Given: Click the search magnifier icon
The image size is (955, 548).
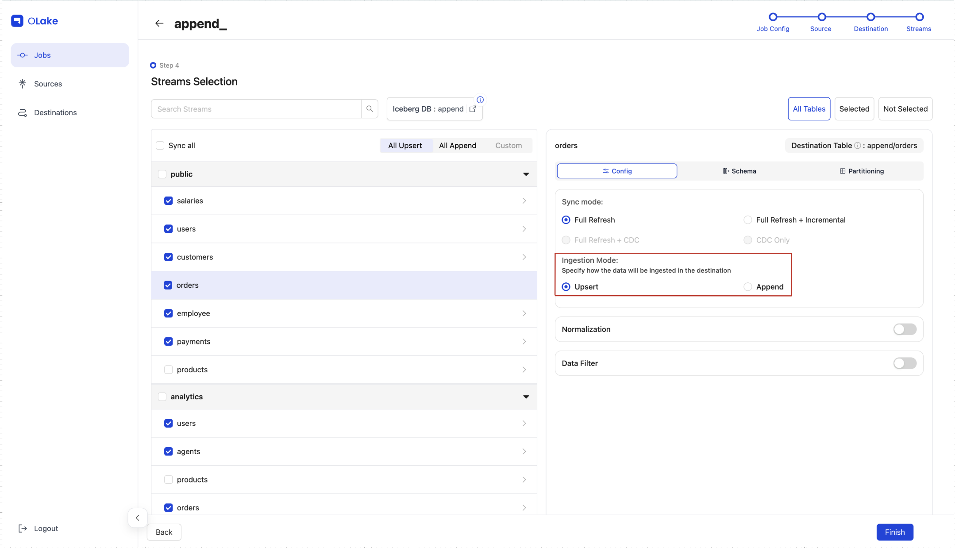Looking at the screenshot, I should [370, 109].
